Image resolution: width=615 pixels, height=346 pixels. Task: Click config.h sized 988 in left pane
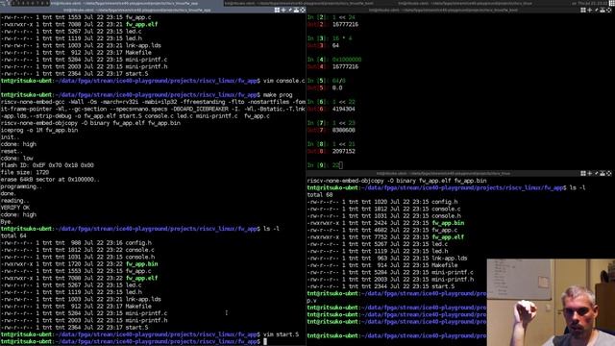click(x=138, y=243)
